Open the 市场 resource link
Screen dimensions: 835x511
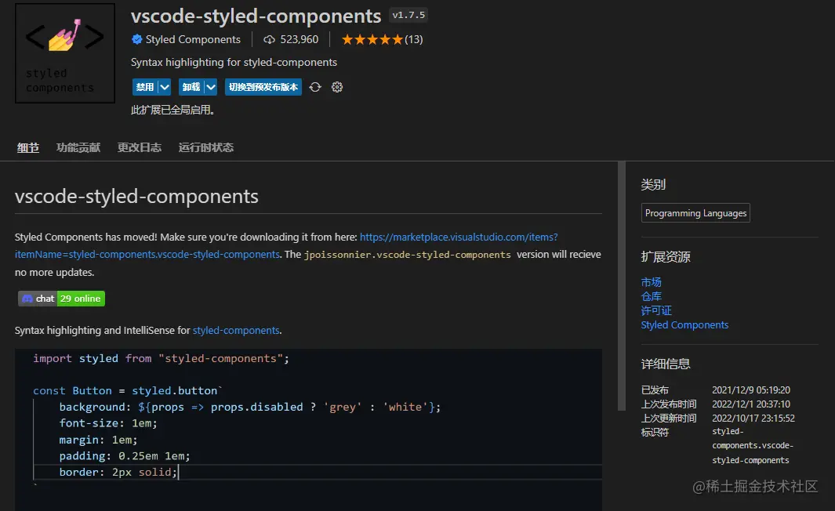click(x=651, y=282)
